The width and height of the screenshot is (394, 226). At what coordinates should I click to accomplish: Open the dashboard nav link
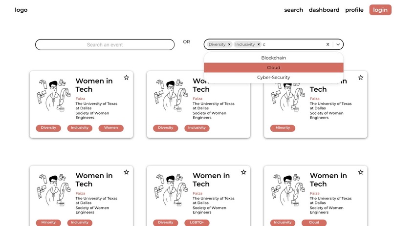click(x=324, y=10)
